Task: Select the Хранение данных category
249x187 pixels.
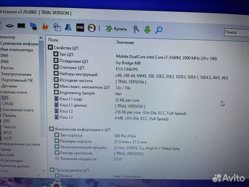Action: point(15,166)
